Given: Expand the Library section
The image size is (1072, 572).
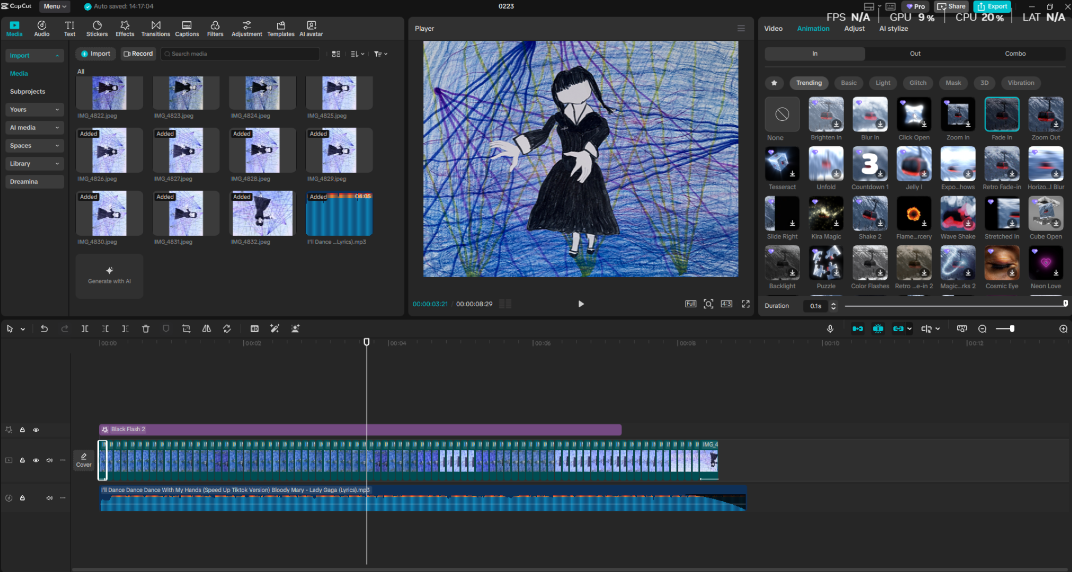Looking at the screenshot, I should point(34,164).
